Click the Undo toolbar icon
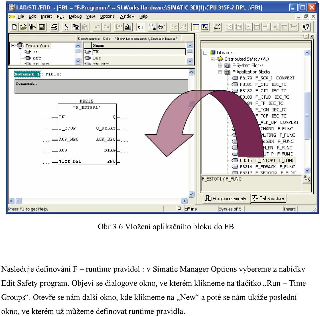Viewport: 320px width, 316px height. (x=97, y=27)
